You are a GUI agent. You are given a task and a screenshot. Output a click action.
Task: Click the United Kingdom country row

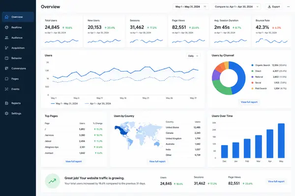183,138
